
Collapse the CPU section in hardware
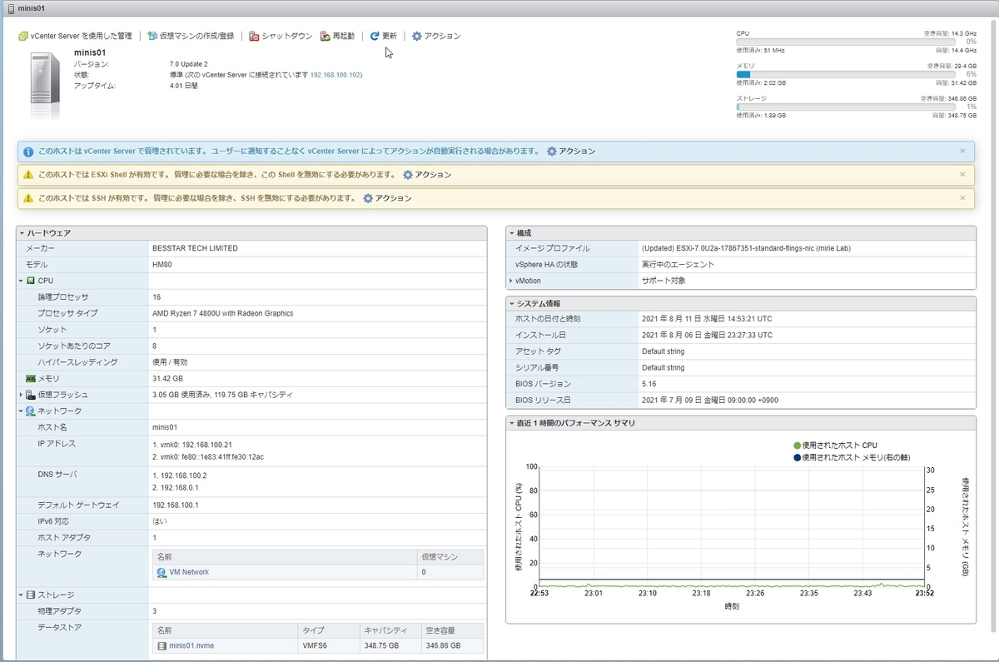(x=22, y=281)
